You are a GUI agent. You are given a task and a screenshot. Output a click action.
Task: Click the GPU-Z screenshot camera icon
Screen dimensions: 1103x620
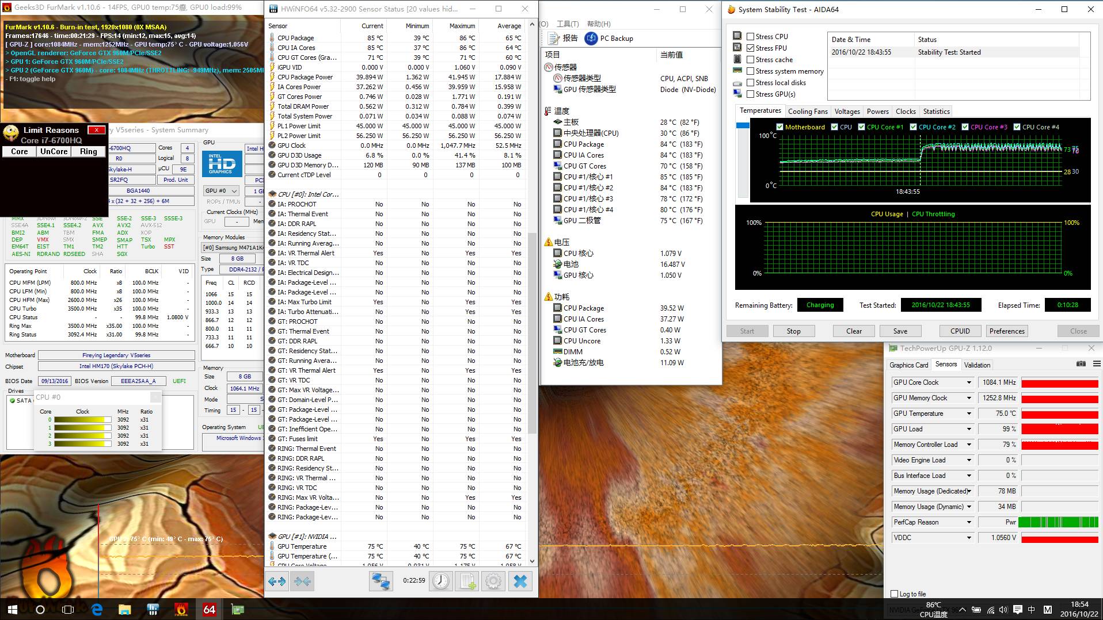click(x=1081, y=364)
